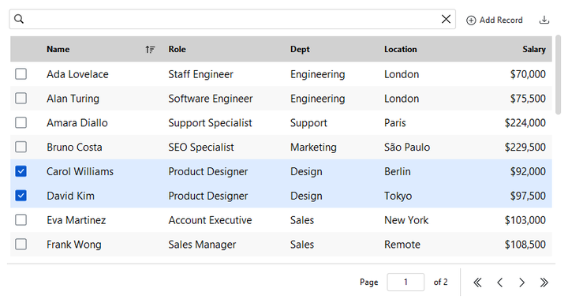This screenshot has height=303, width=568.
Task: Click the Software Engineer role cell
Action: [211, 99]
